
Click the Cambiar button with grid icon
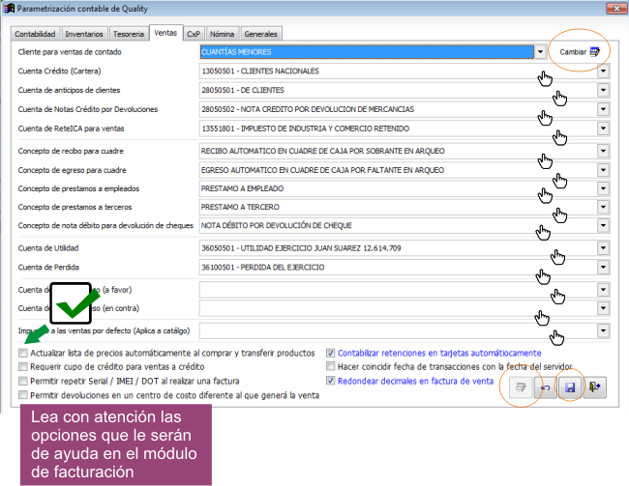pos(580,51)
